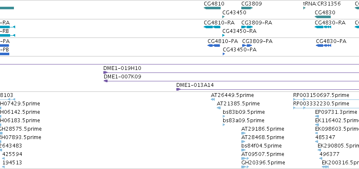Screen dimensions: 359x169
Task: Select the small CG43450 gene arrowhead
Action: [224, 17]
